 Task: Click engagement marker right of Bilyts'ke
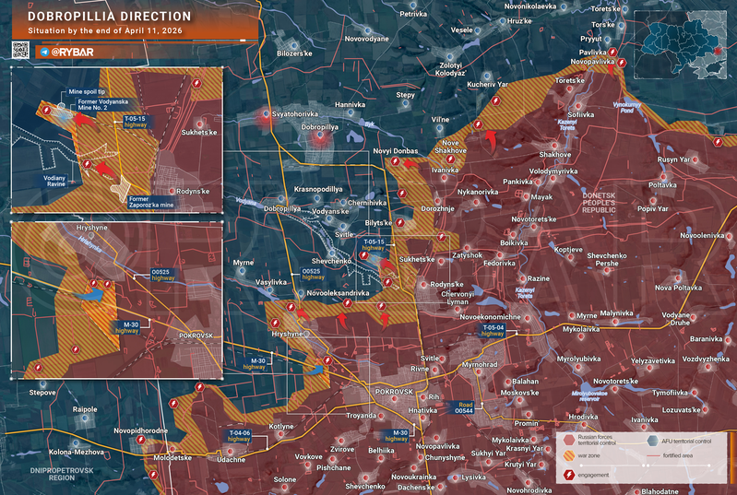[x=399, y=222]
